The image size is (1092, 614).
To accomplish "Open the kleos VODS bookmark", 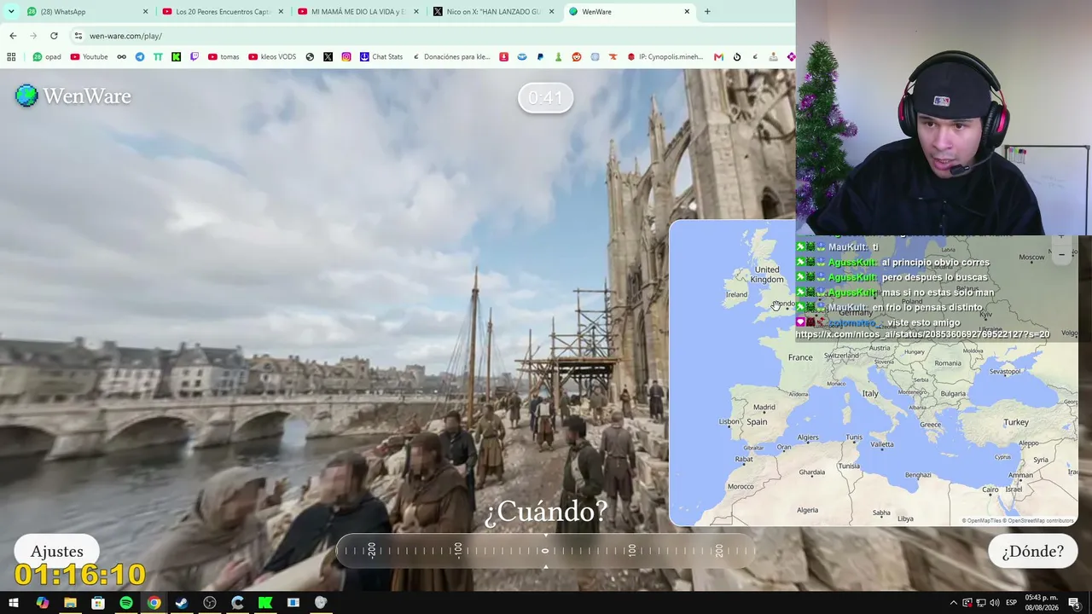I will [x=272, y=57].
